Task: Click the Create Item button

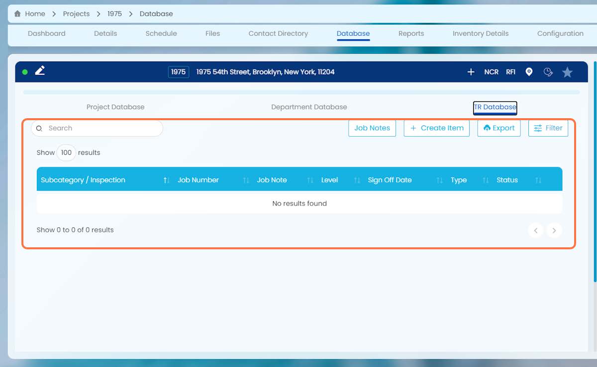Action: tap(437, 128)
